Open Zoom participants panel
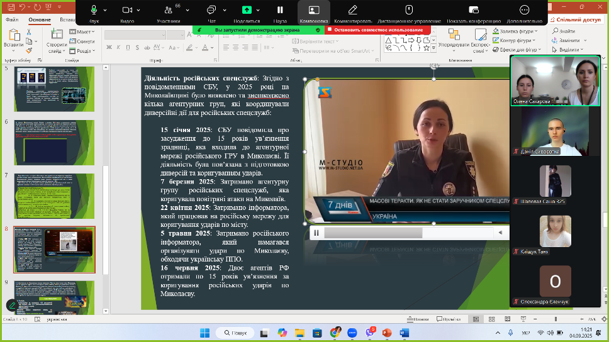The image size is (609, 342). tap(168, 10)
